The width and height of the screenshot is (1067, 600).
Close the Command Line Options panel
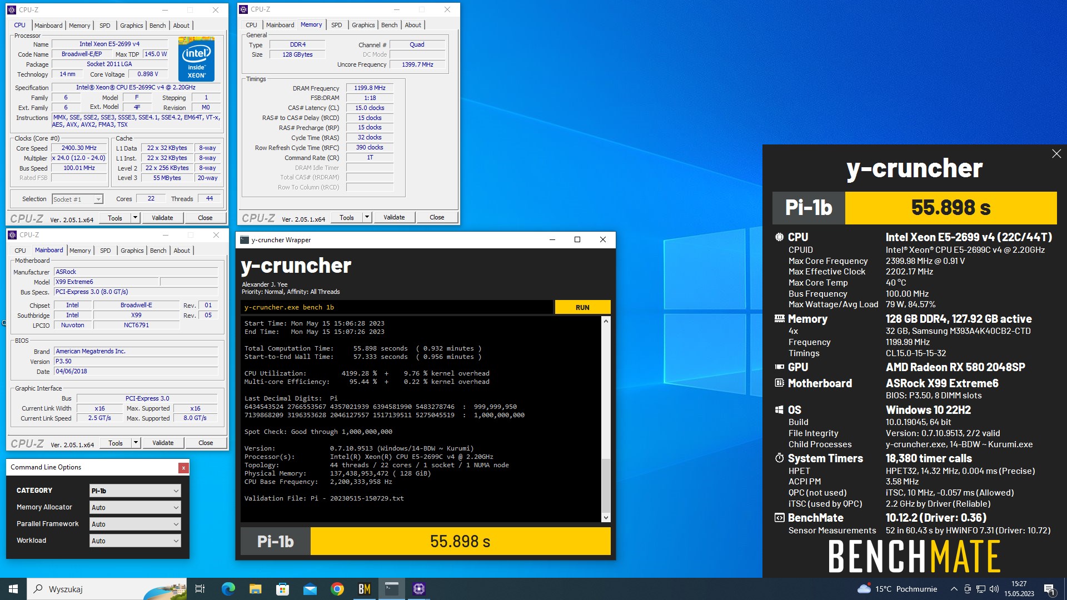pyautogui.click(x=183, y=468)
